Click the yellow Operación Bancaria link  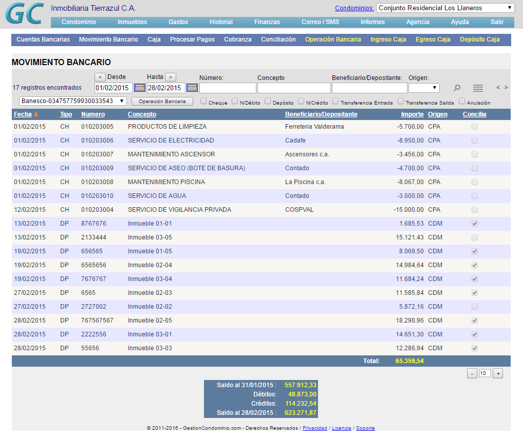pos(333,39)
